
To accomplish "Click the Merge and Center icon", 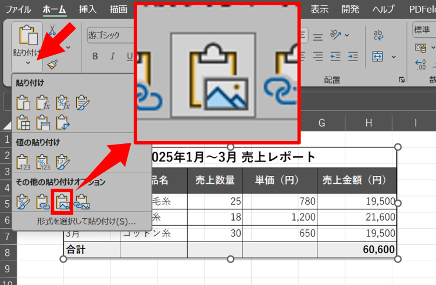I will (x=378, y=57).
